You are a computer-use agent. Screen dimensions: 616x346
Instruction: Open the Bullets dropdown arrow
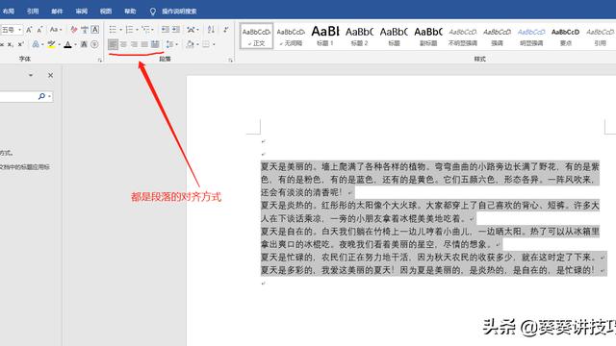coord(120,30)
